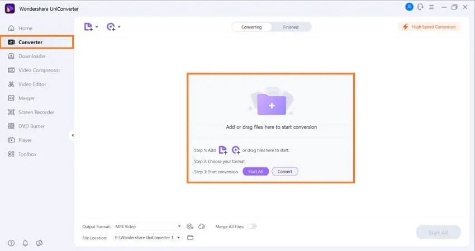Open the user account icon

pos(409,7)
